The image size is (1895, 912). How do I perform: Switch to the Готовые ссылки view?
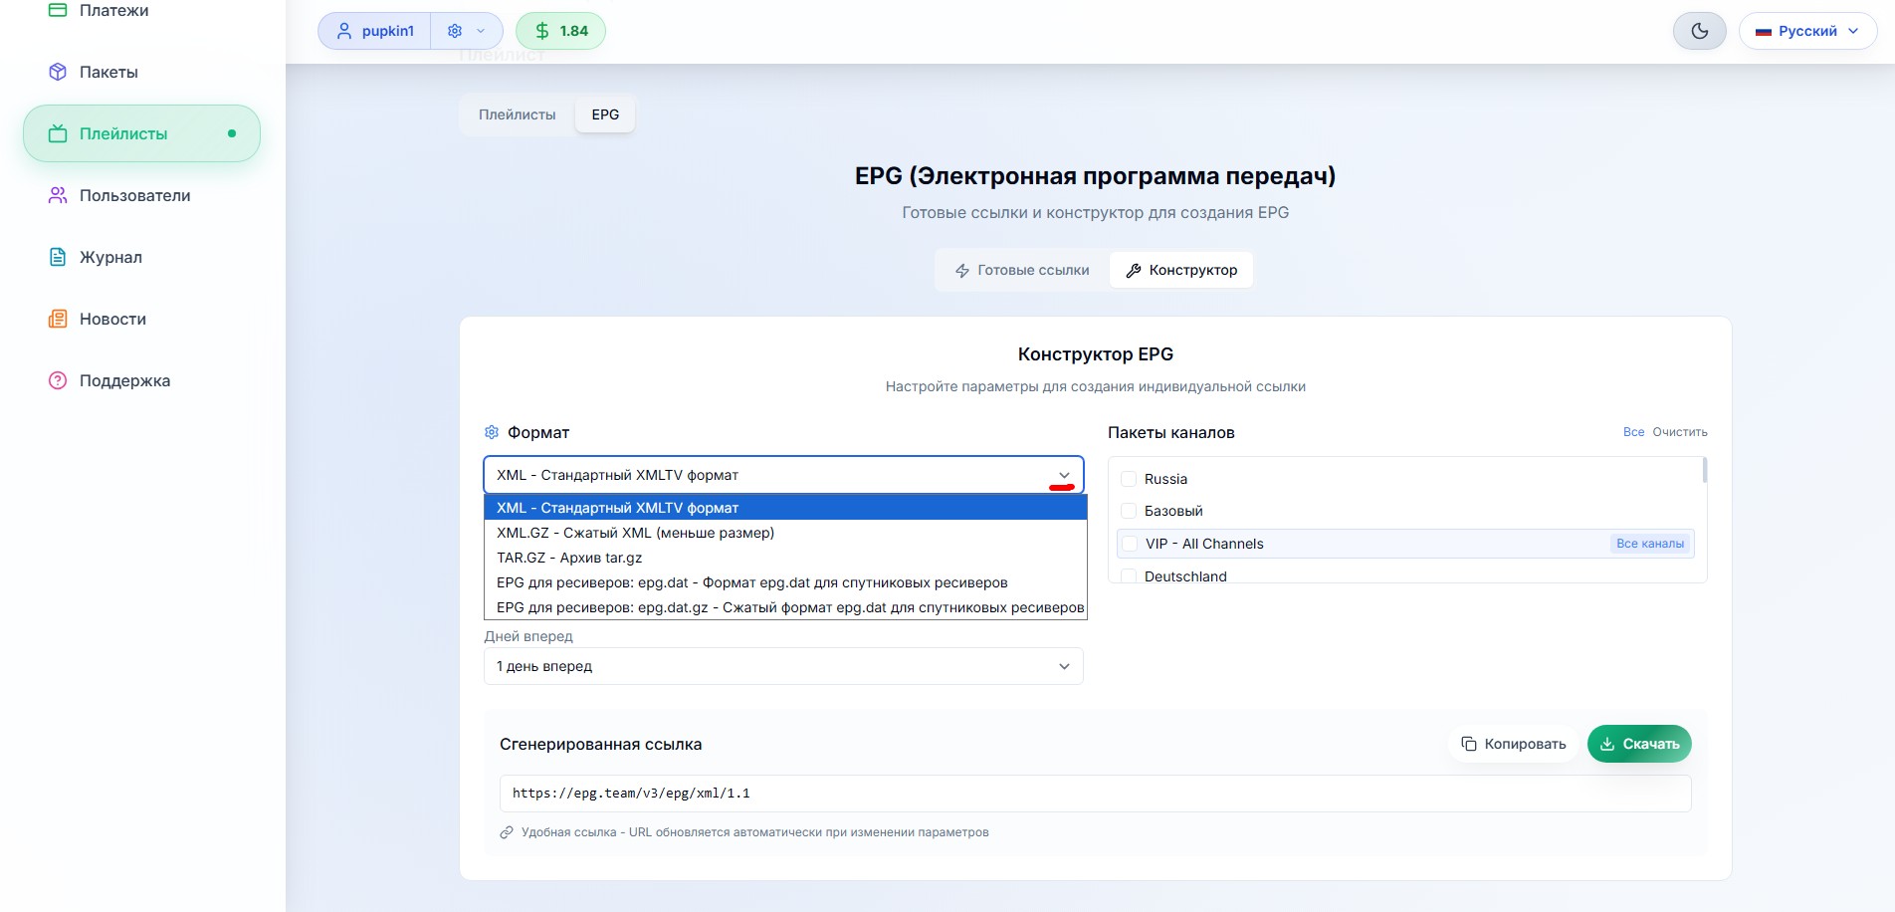tap(1022, 270)
